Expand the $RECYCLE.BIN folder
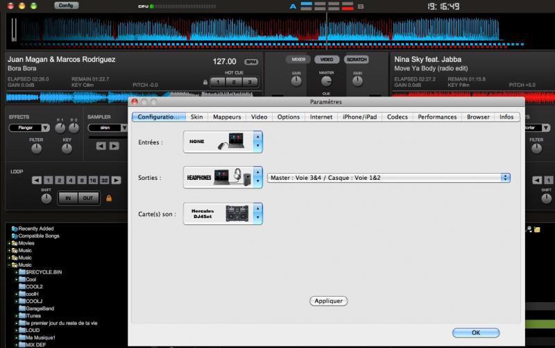The image size is (555, 348). pyautogui.click(x=16, y=272)
